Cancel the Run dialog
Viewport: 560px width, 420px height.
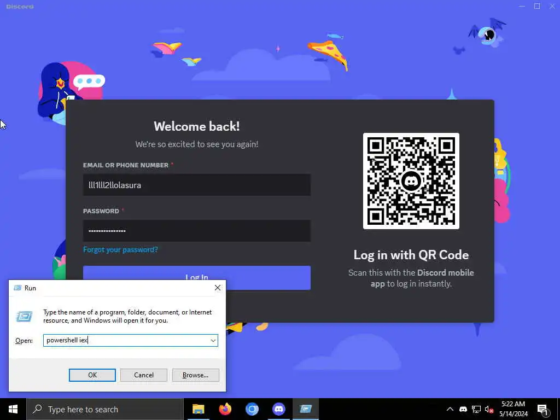coord(144,375)
